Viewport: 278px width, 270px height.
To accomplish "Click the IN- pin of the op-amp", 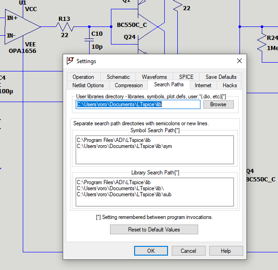I will [x=11, y=36].
